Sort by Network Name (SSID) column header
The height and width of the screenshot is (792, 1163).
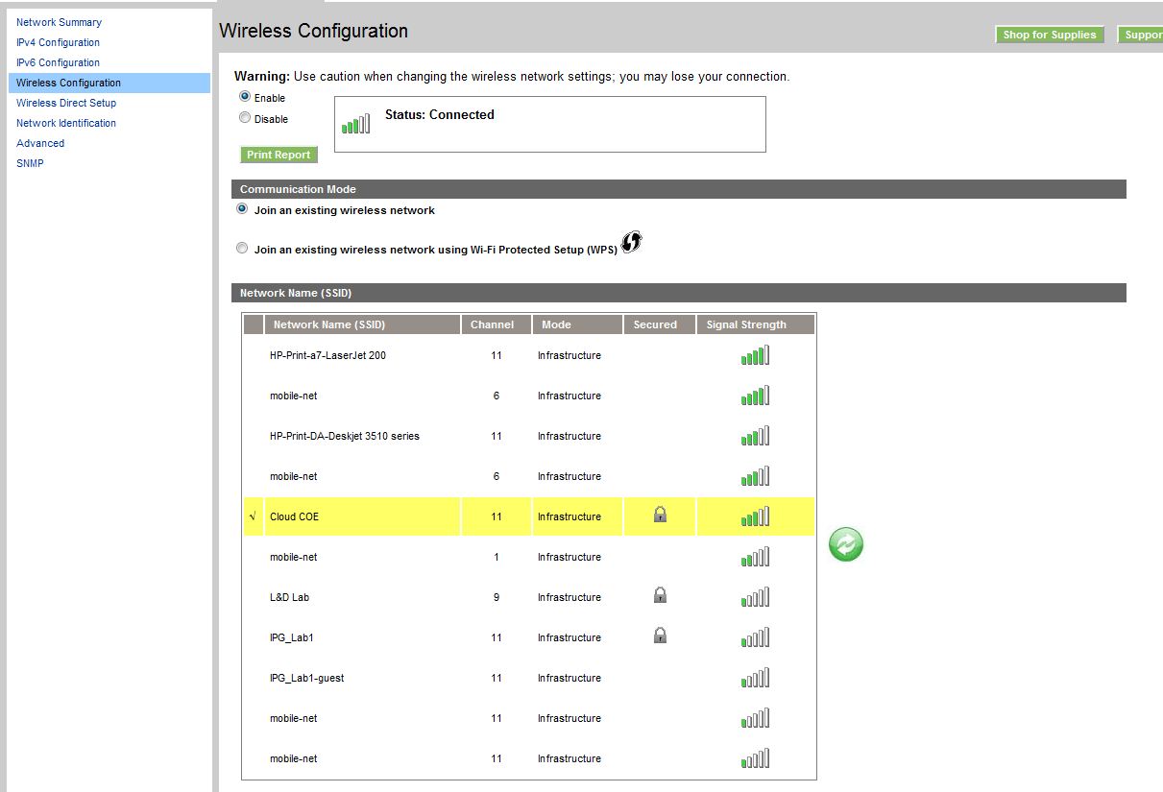[x=362, y=324]
